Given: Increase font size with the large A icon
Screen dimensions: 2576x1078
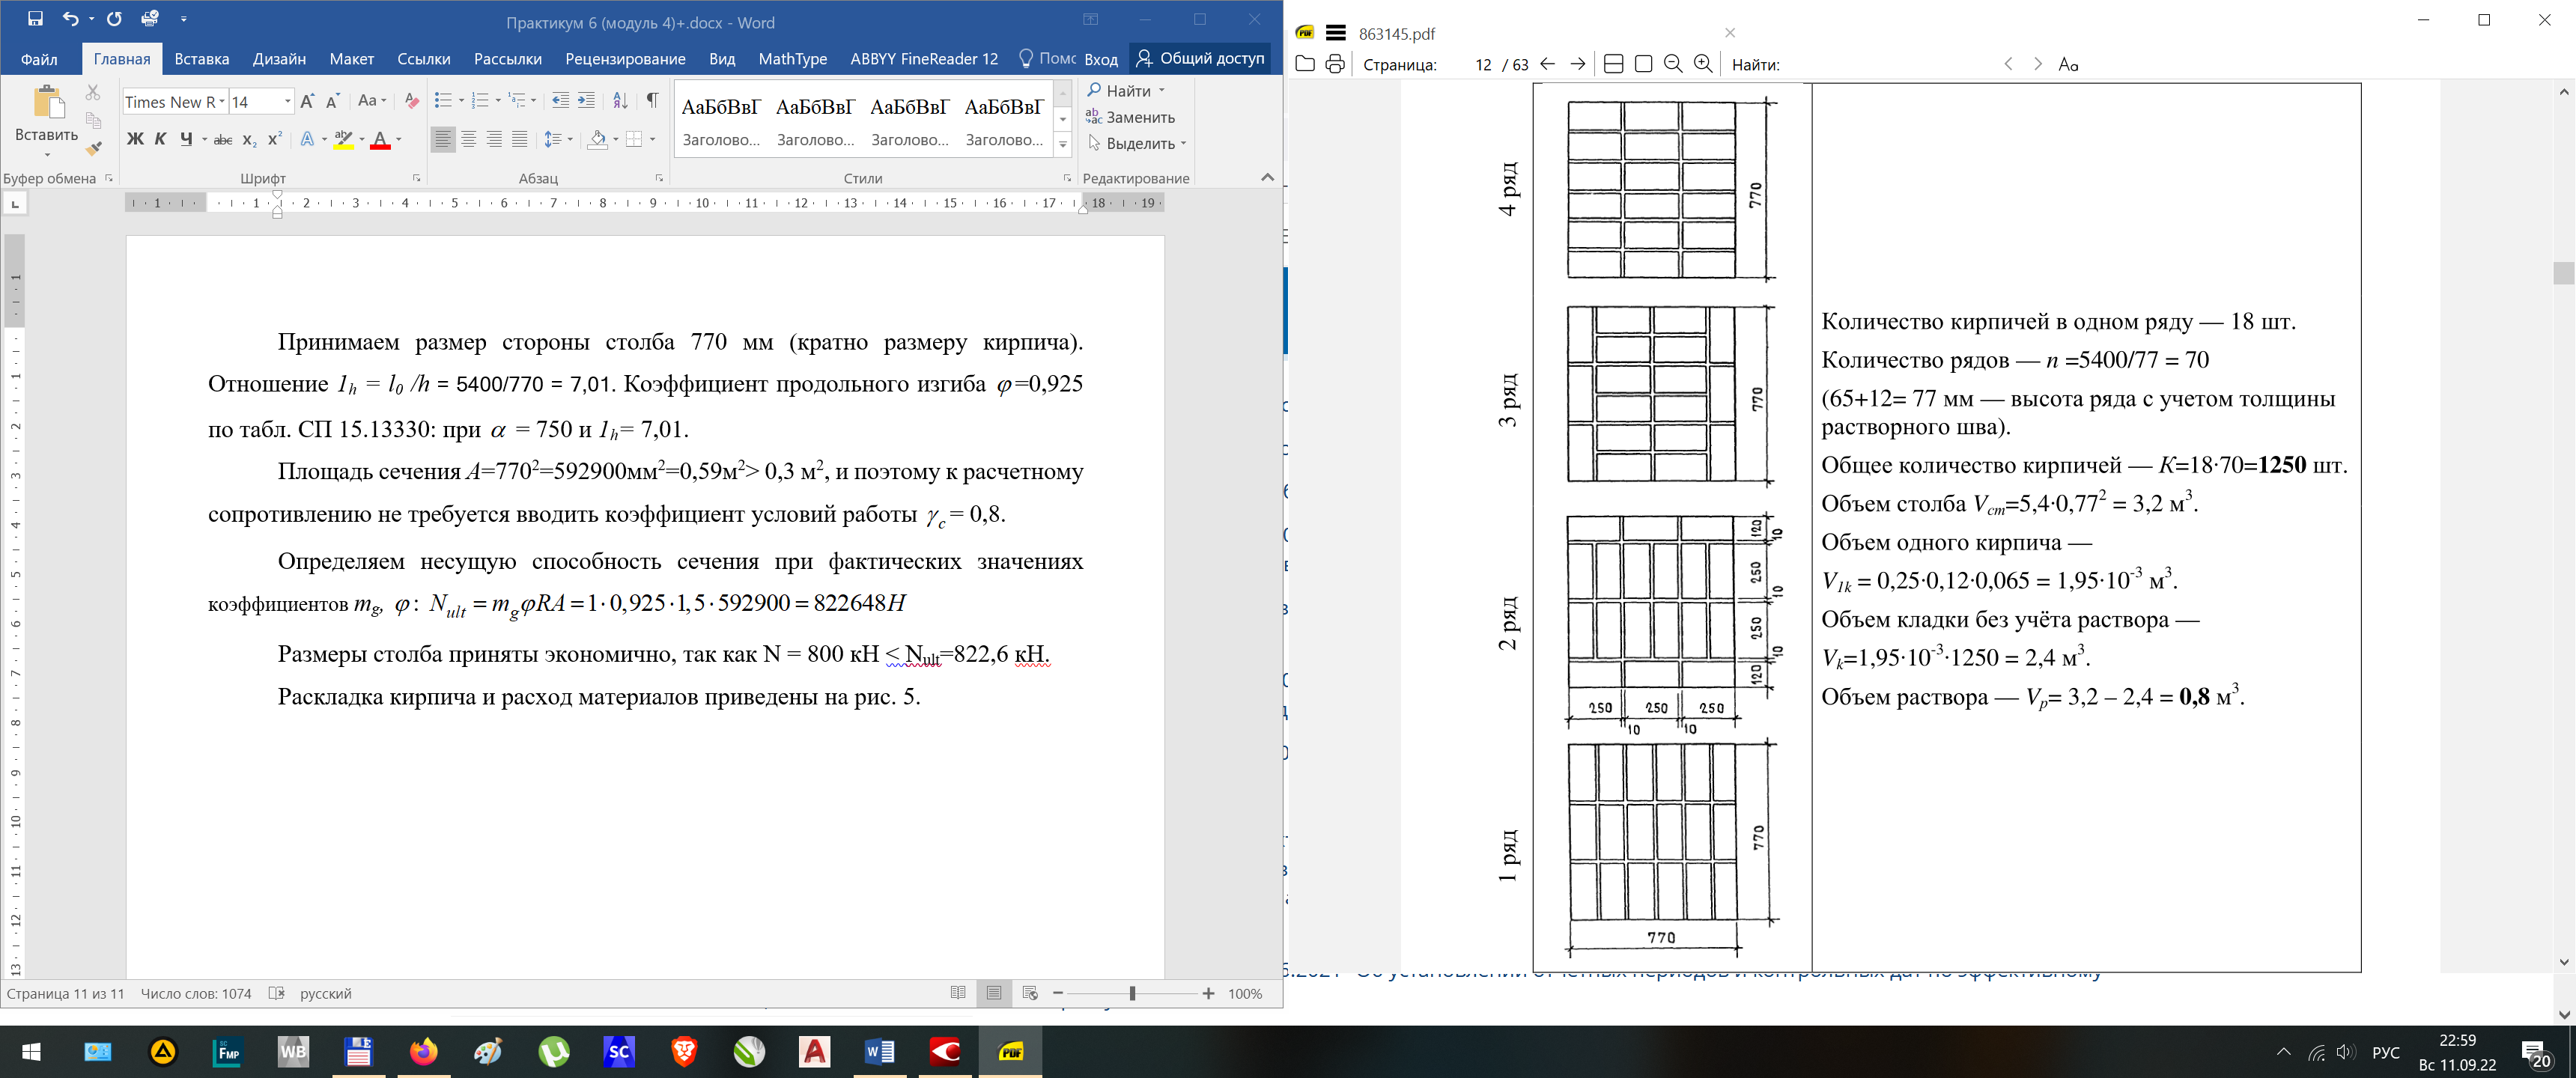Looking at the screenshot, I should point(307,101).
